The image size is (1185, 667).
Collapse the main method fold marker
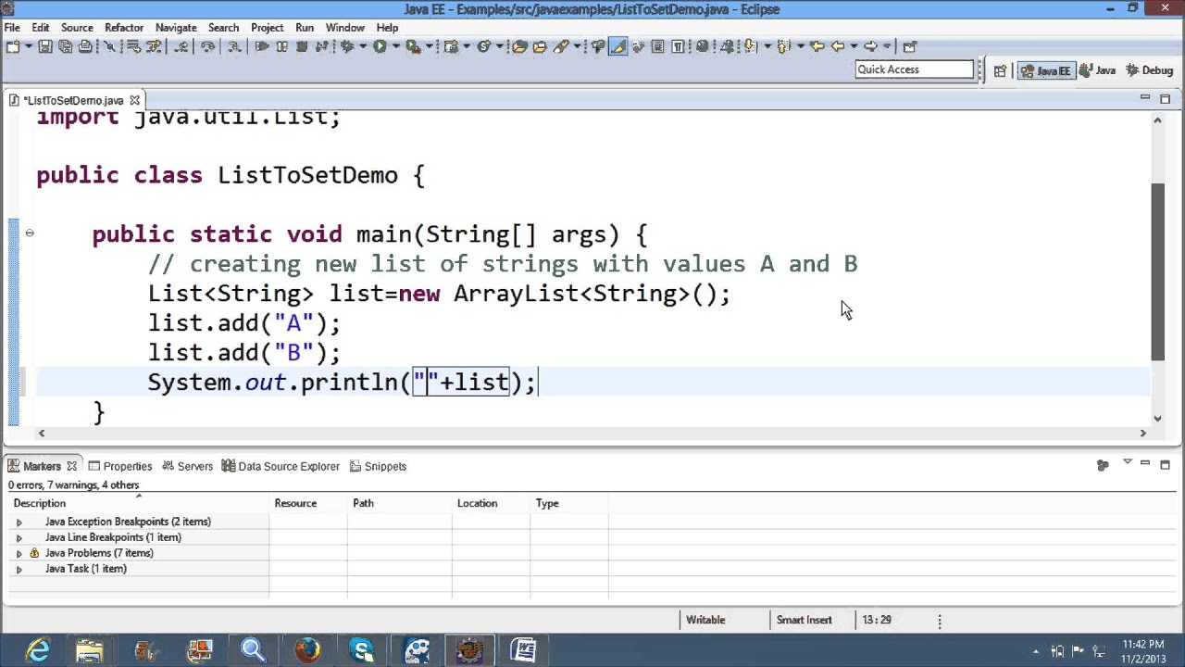coord(30,233)
